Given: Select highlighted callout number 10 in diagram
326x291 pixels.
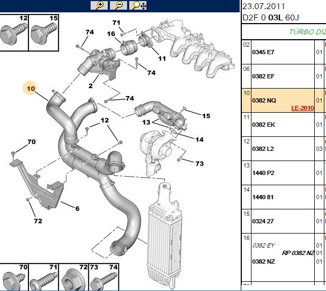Looking at the screenshot, I should coord(31,89).
